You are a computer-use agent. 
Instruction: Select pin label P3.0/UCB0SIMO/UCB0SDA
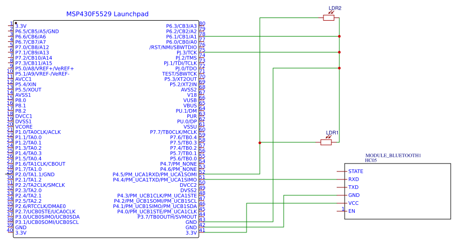47,217
